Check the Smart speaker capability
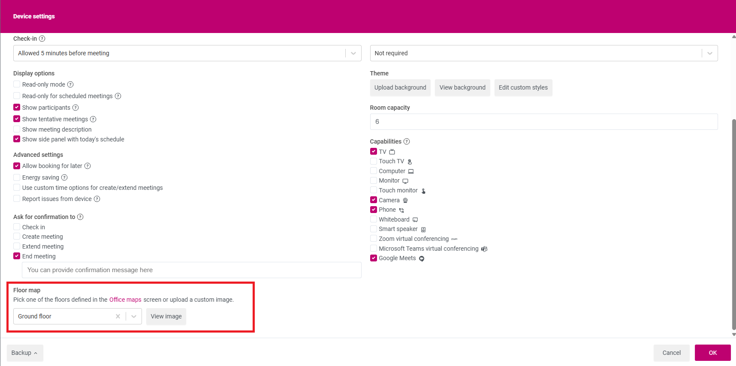 coord(374,229)
